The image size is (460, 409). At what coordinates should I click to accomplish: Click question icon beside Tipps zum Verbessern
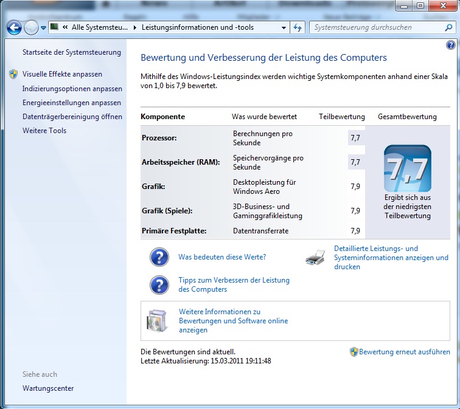[159, 285]
